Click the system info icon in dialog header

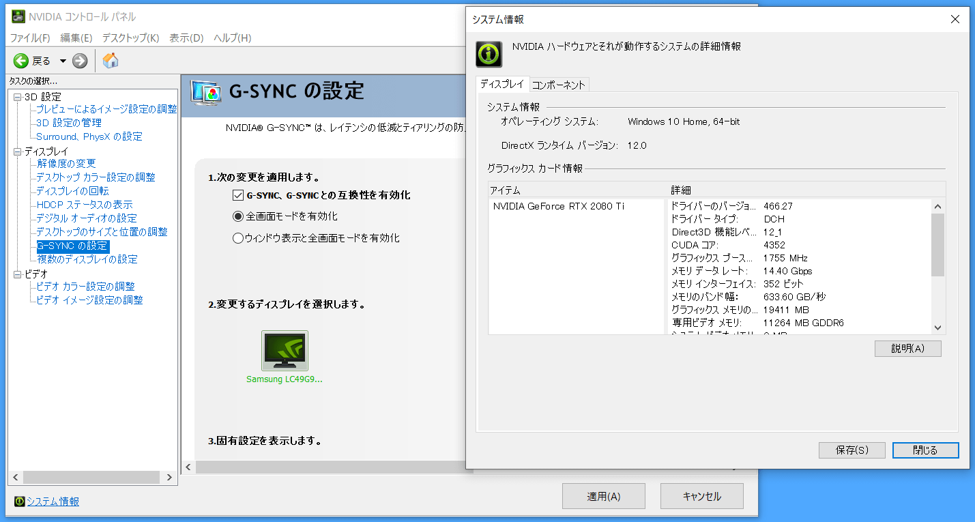(489, 54)
